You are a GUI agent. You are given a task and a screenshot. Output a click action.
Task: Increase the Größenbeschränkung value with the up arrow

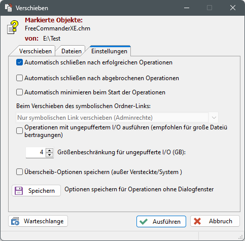pos(50,150)
